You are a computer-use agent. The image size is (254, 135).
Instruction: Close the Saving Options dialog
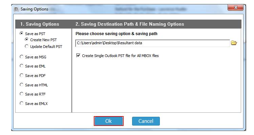235,7
